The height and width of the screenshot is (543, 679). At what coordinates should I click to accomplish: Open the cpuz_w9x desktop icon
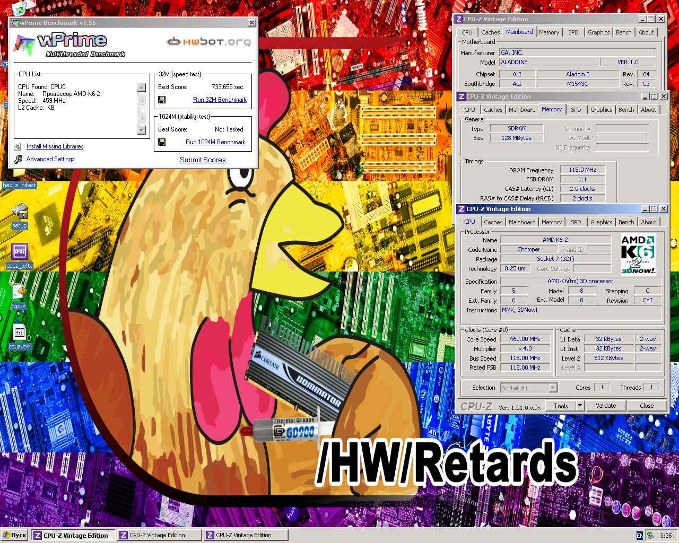click(20, 252)
